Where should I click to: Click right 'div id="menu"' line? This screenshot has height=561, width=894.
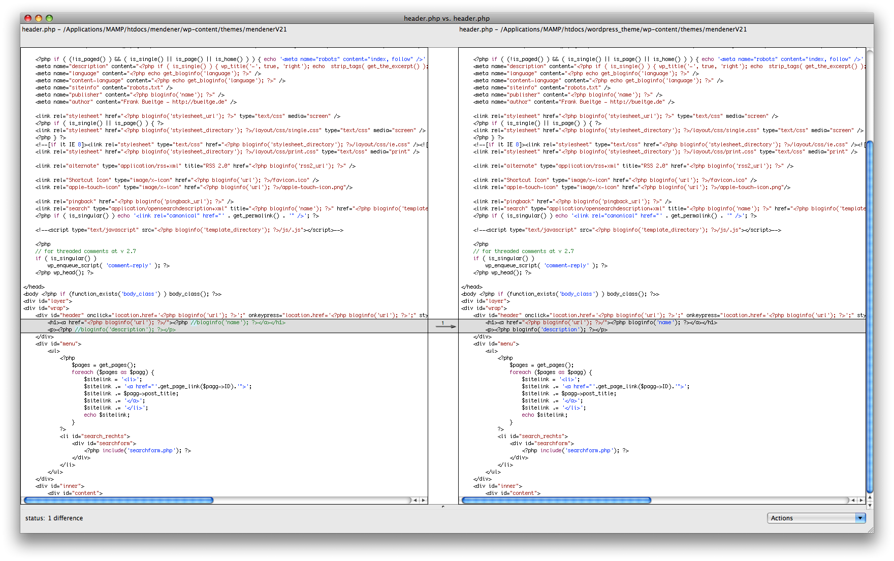(496, 344)
